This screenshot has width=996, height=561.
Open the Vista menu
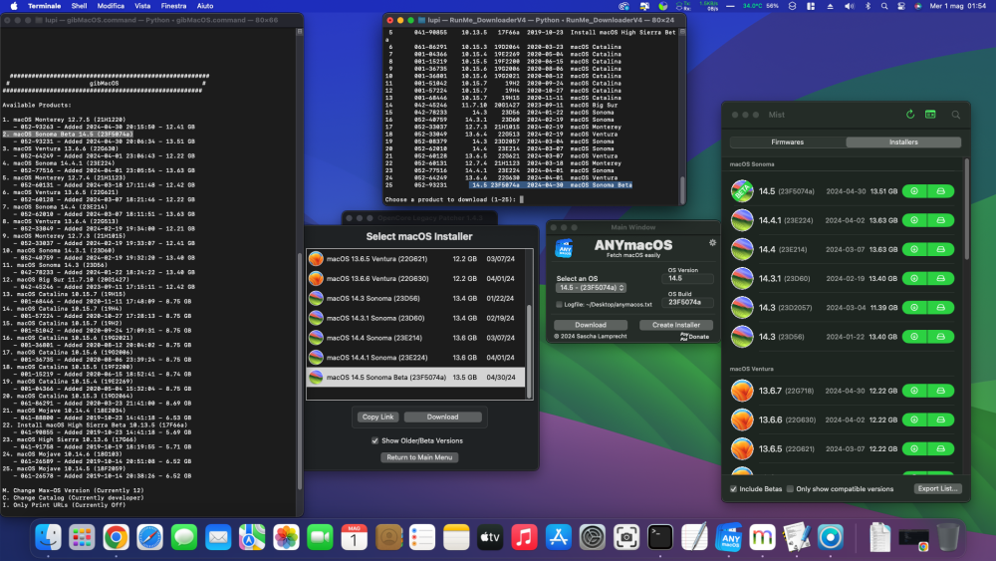(142, 6)
